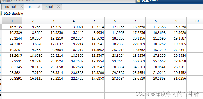This screenshot has width=203, height=99.
Task: Click cell with value 16.2589
Action: (x=12, y=32)
